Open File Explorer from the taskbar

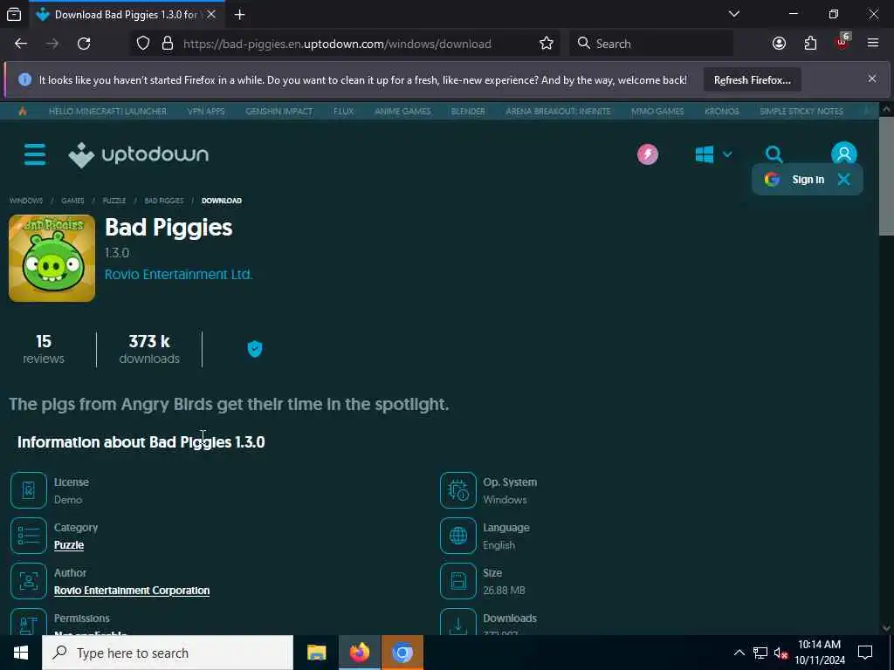[x=316, y=653]
